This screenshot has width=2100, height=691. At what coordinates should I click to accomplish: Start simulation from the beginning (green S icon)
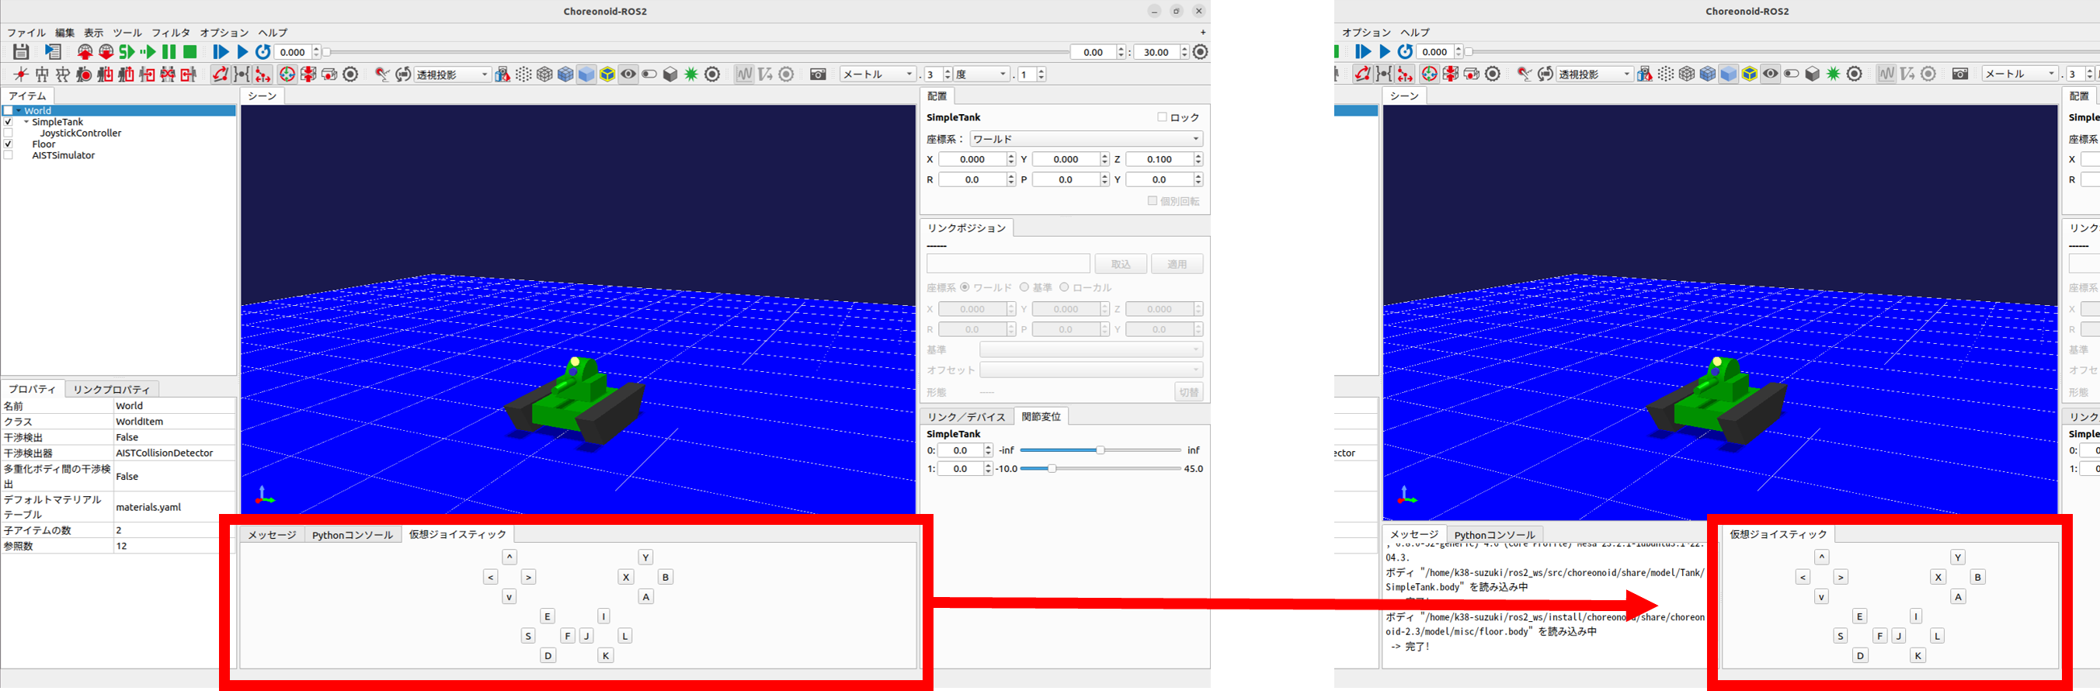pyautogui.click(x=127, y=52)
